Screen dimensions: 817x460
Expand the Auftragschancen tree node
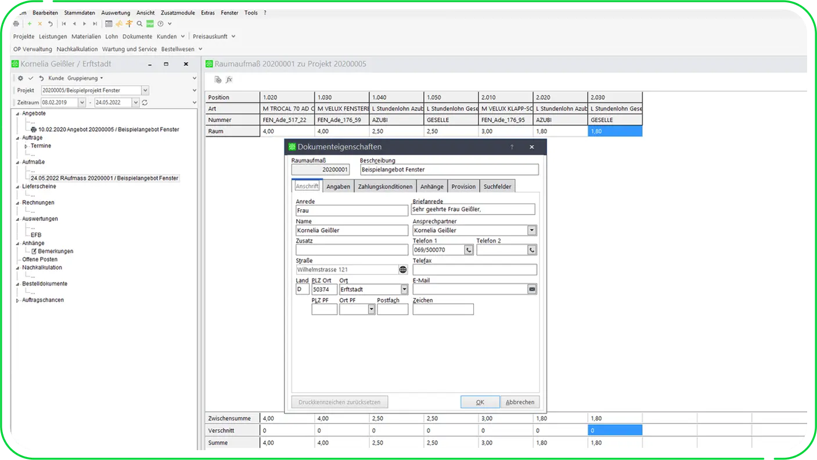click(17, 300)
